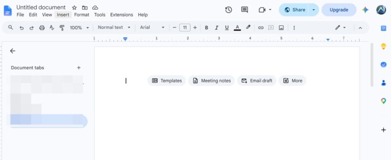Toggle bold formatting
The width and height of the screenshot is (391, 160).
207,27
